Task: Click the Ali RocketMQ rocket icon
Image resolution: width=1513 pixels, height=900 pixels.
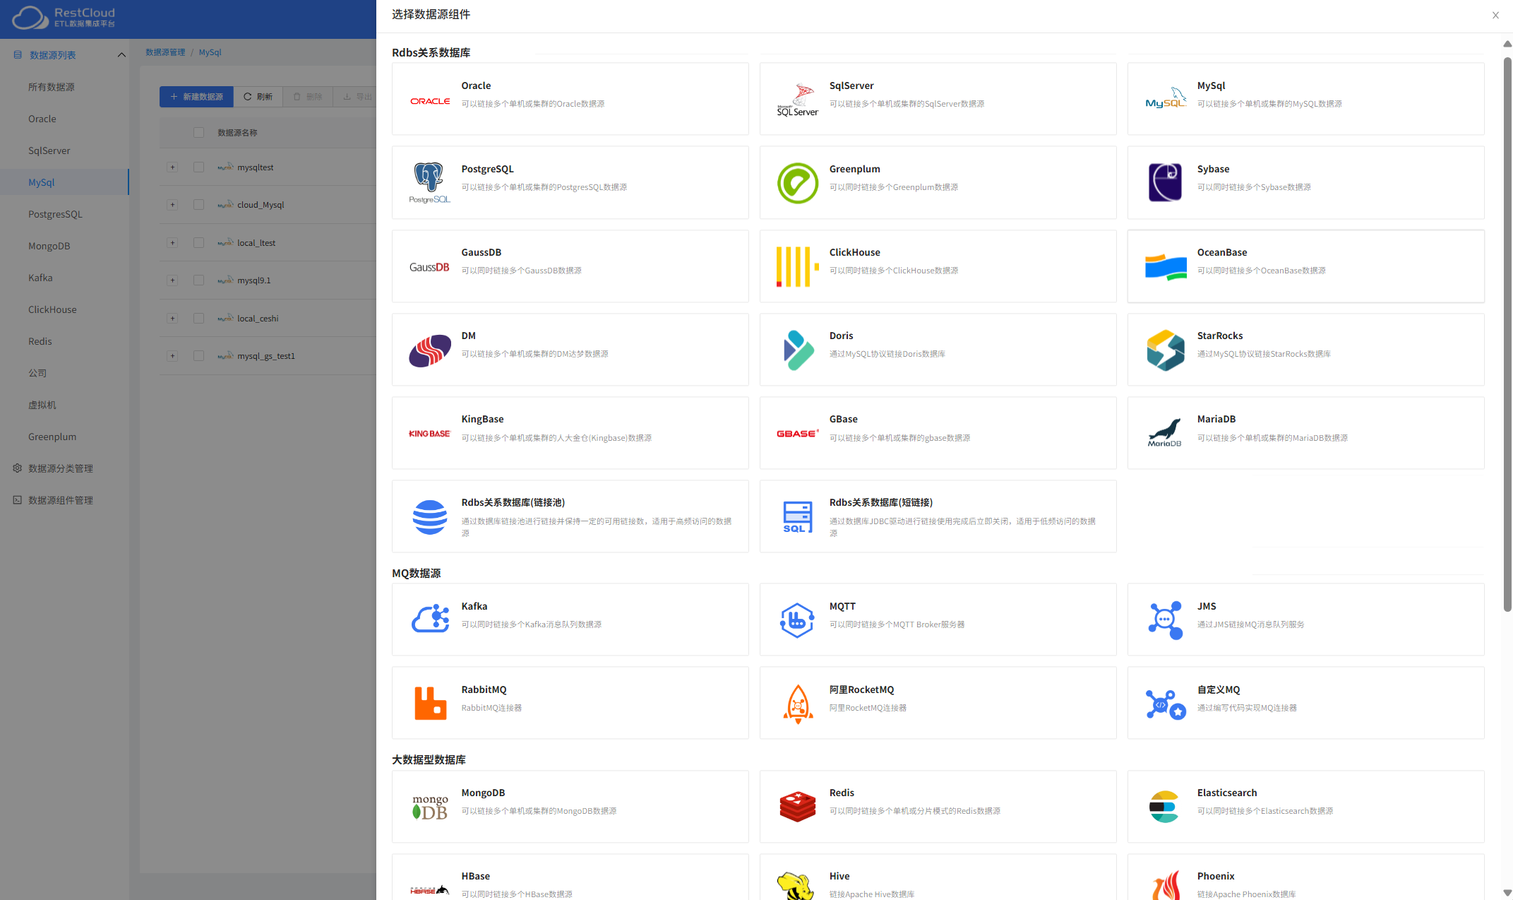Action: pyautogui.click(x=798, y=704)
